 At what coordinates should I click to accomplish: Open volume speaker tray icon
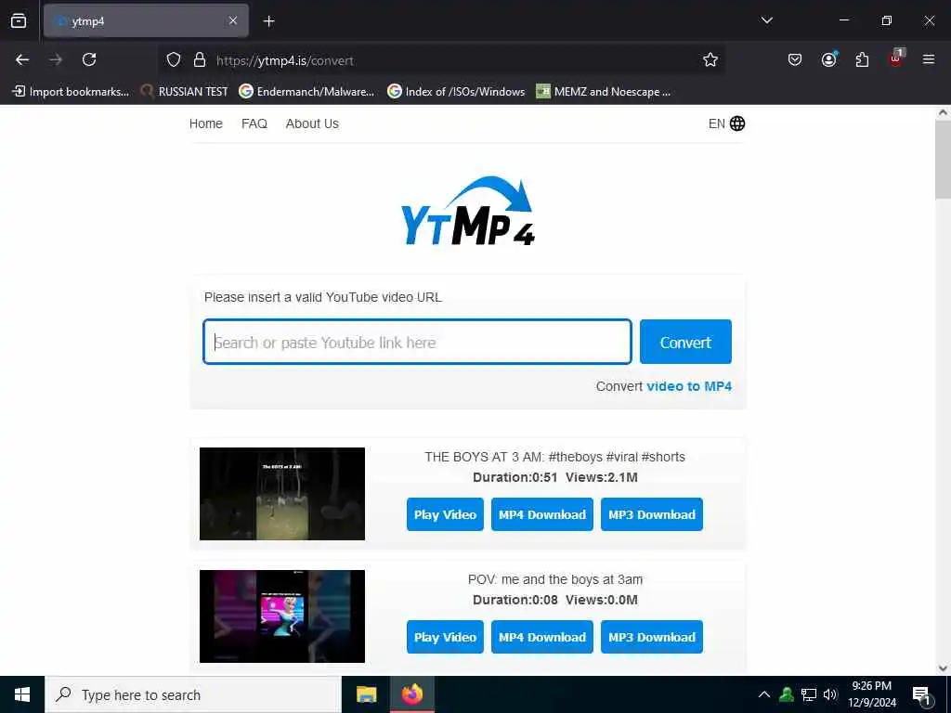coord(830,694)
